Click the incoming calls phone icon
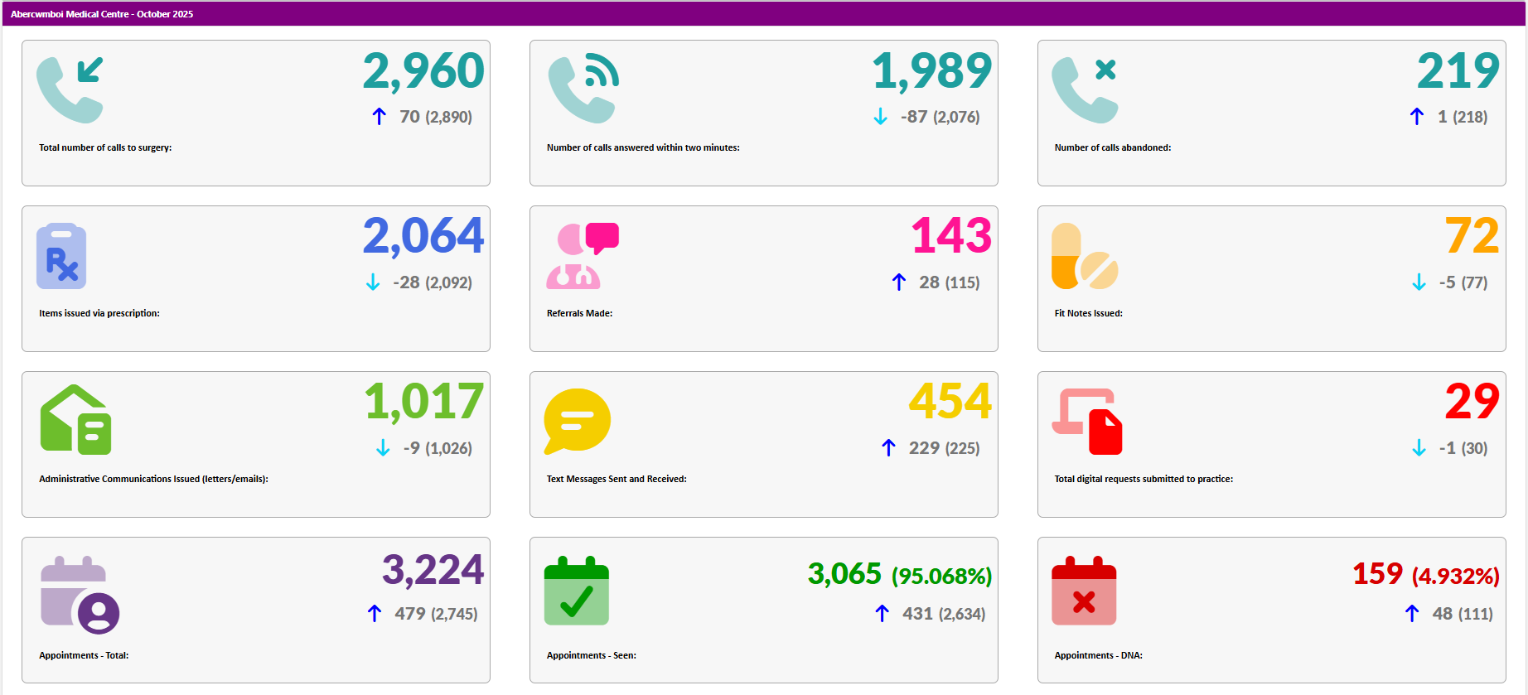 coord(70,89)
